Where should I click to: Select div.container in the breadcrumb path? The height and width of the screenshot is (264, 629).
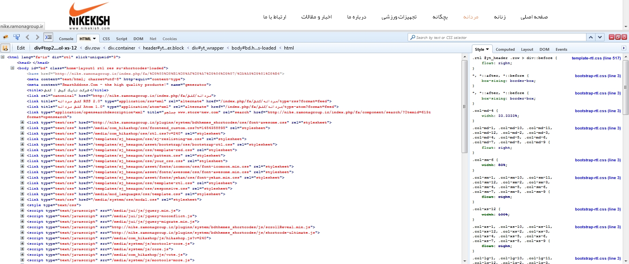point(121,48)
